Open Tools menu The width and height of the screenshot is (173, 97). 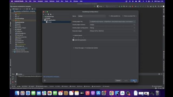[66, 1]
